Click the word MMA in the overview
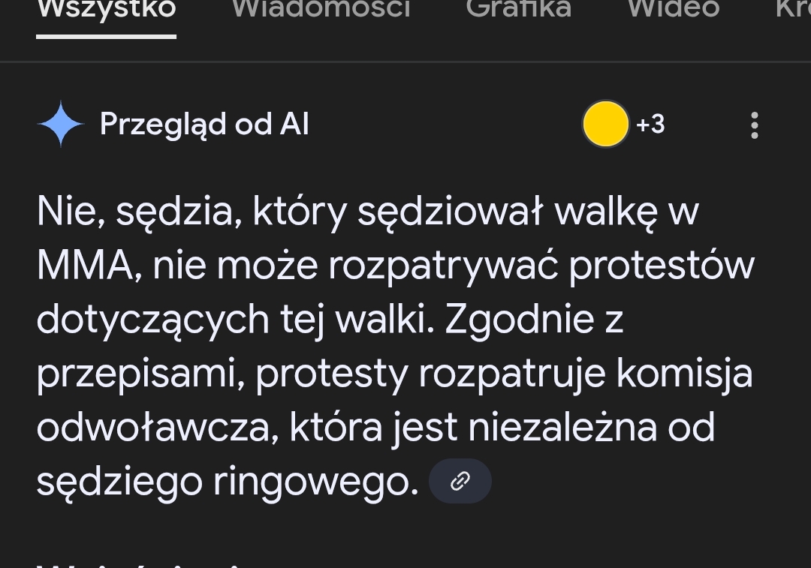The width and height of the screenshot is (811, 568). pyautogui.click(x=84, y=267)
